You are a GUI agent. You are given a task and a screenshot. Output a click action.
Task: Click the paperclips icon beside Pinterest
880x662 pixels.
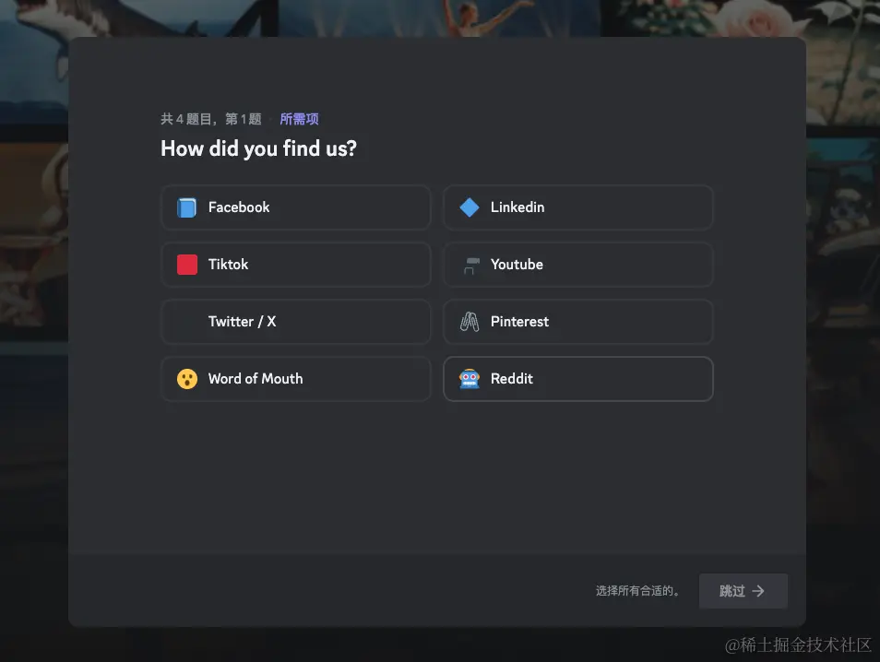point(470,322)
